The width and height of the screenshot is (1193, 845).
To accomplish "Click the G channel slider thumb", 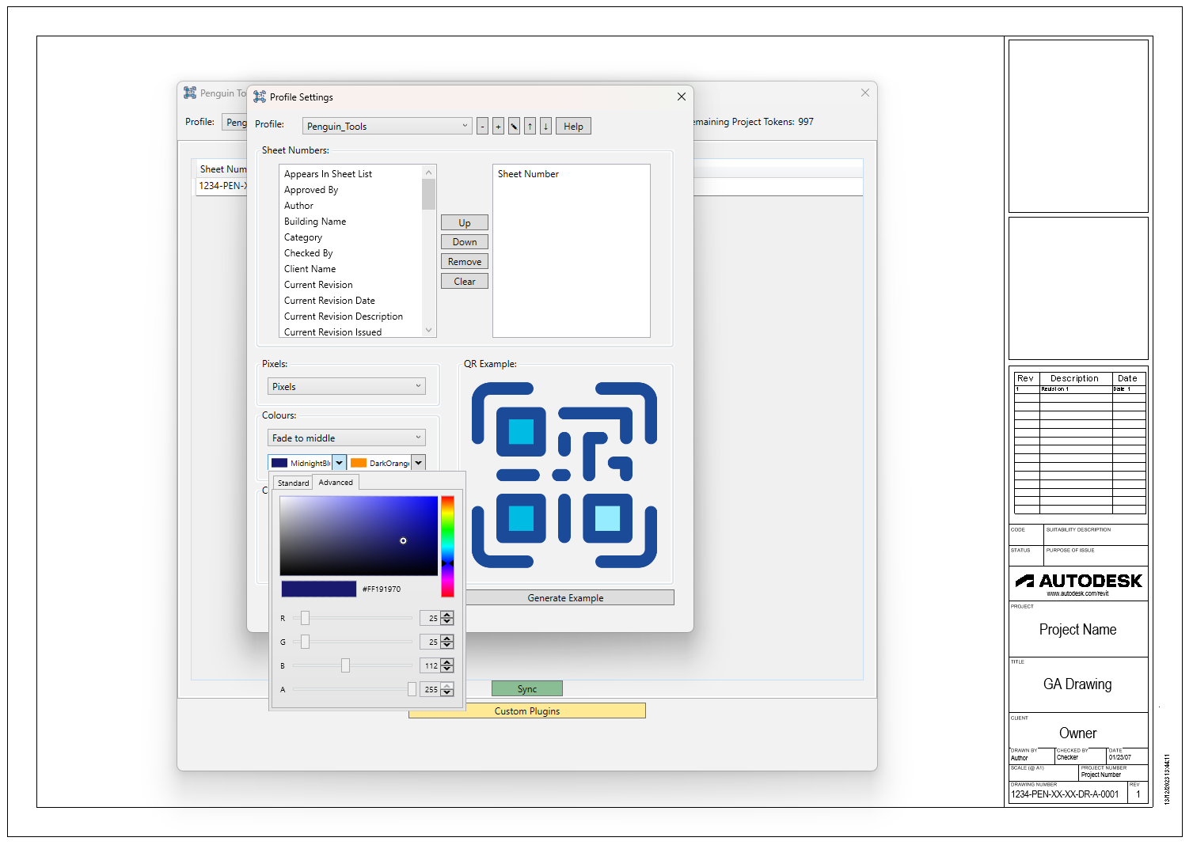I will pyautogui.click(x=305, y=642).
